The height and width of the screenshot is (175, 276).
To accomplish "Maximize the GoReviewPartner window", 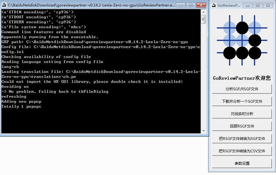I will coord(257,5).
